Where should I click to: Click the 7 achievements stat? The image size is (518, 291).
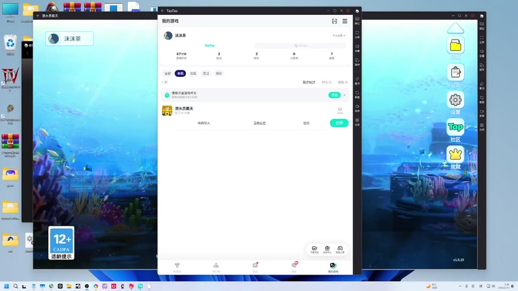click(332, 56)
